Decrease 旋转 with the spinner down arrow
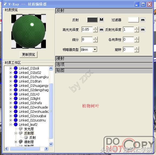The width and height of the screenshot is (156, 155). point(137,51)
